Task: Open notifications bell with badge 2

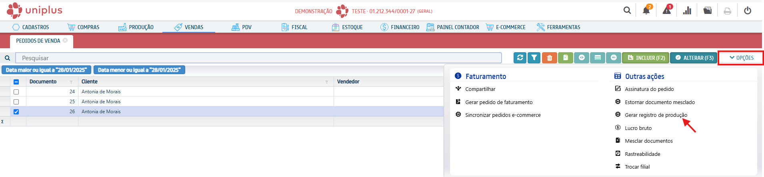Action: click(646, 11)
